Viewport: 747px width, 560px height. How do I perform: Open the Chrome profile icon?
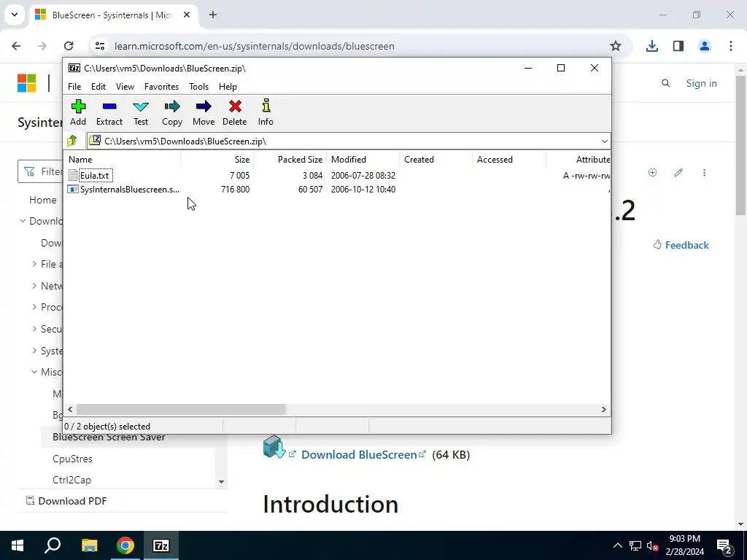click(x=705, y=46)
